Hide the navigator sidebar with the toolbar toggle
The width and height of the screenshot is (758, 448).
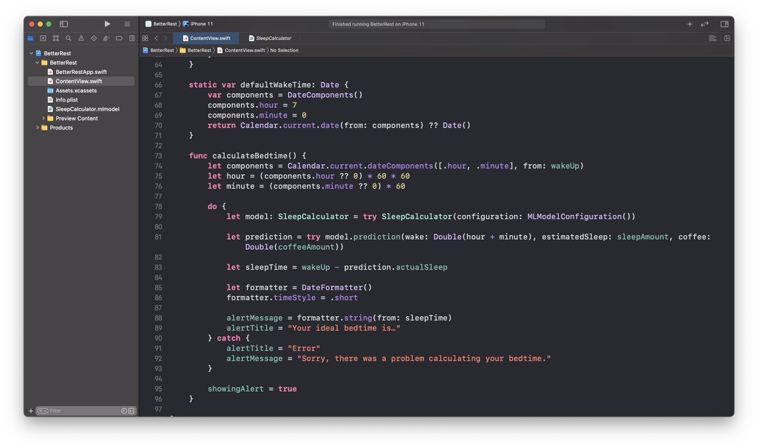click(64, 24)
